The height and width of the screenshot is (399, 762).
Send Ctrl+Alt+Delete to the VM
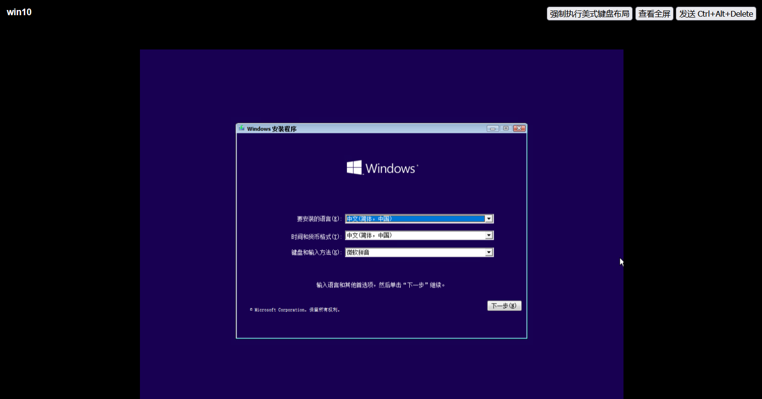(716, 14)
